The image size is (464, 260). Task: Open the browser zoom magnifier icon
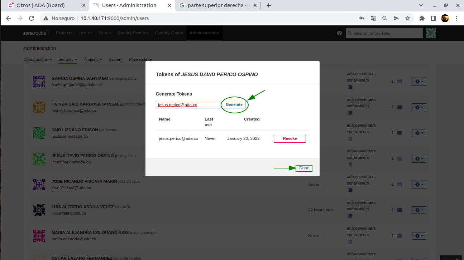pos(384,18)
